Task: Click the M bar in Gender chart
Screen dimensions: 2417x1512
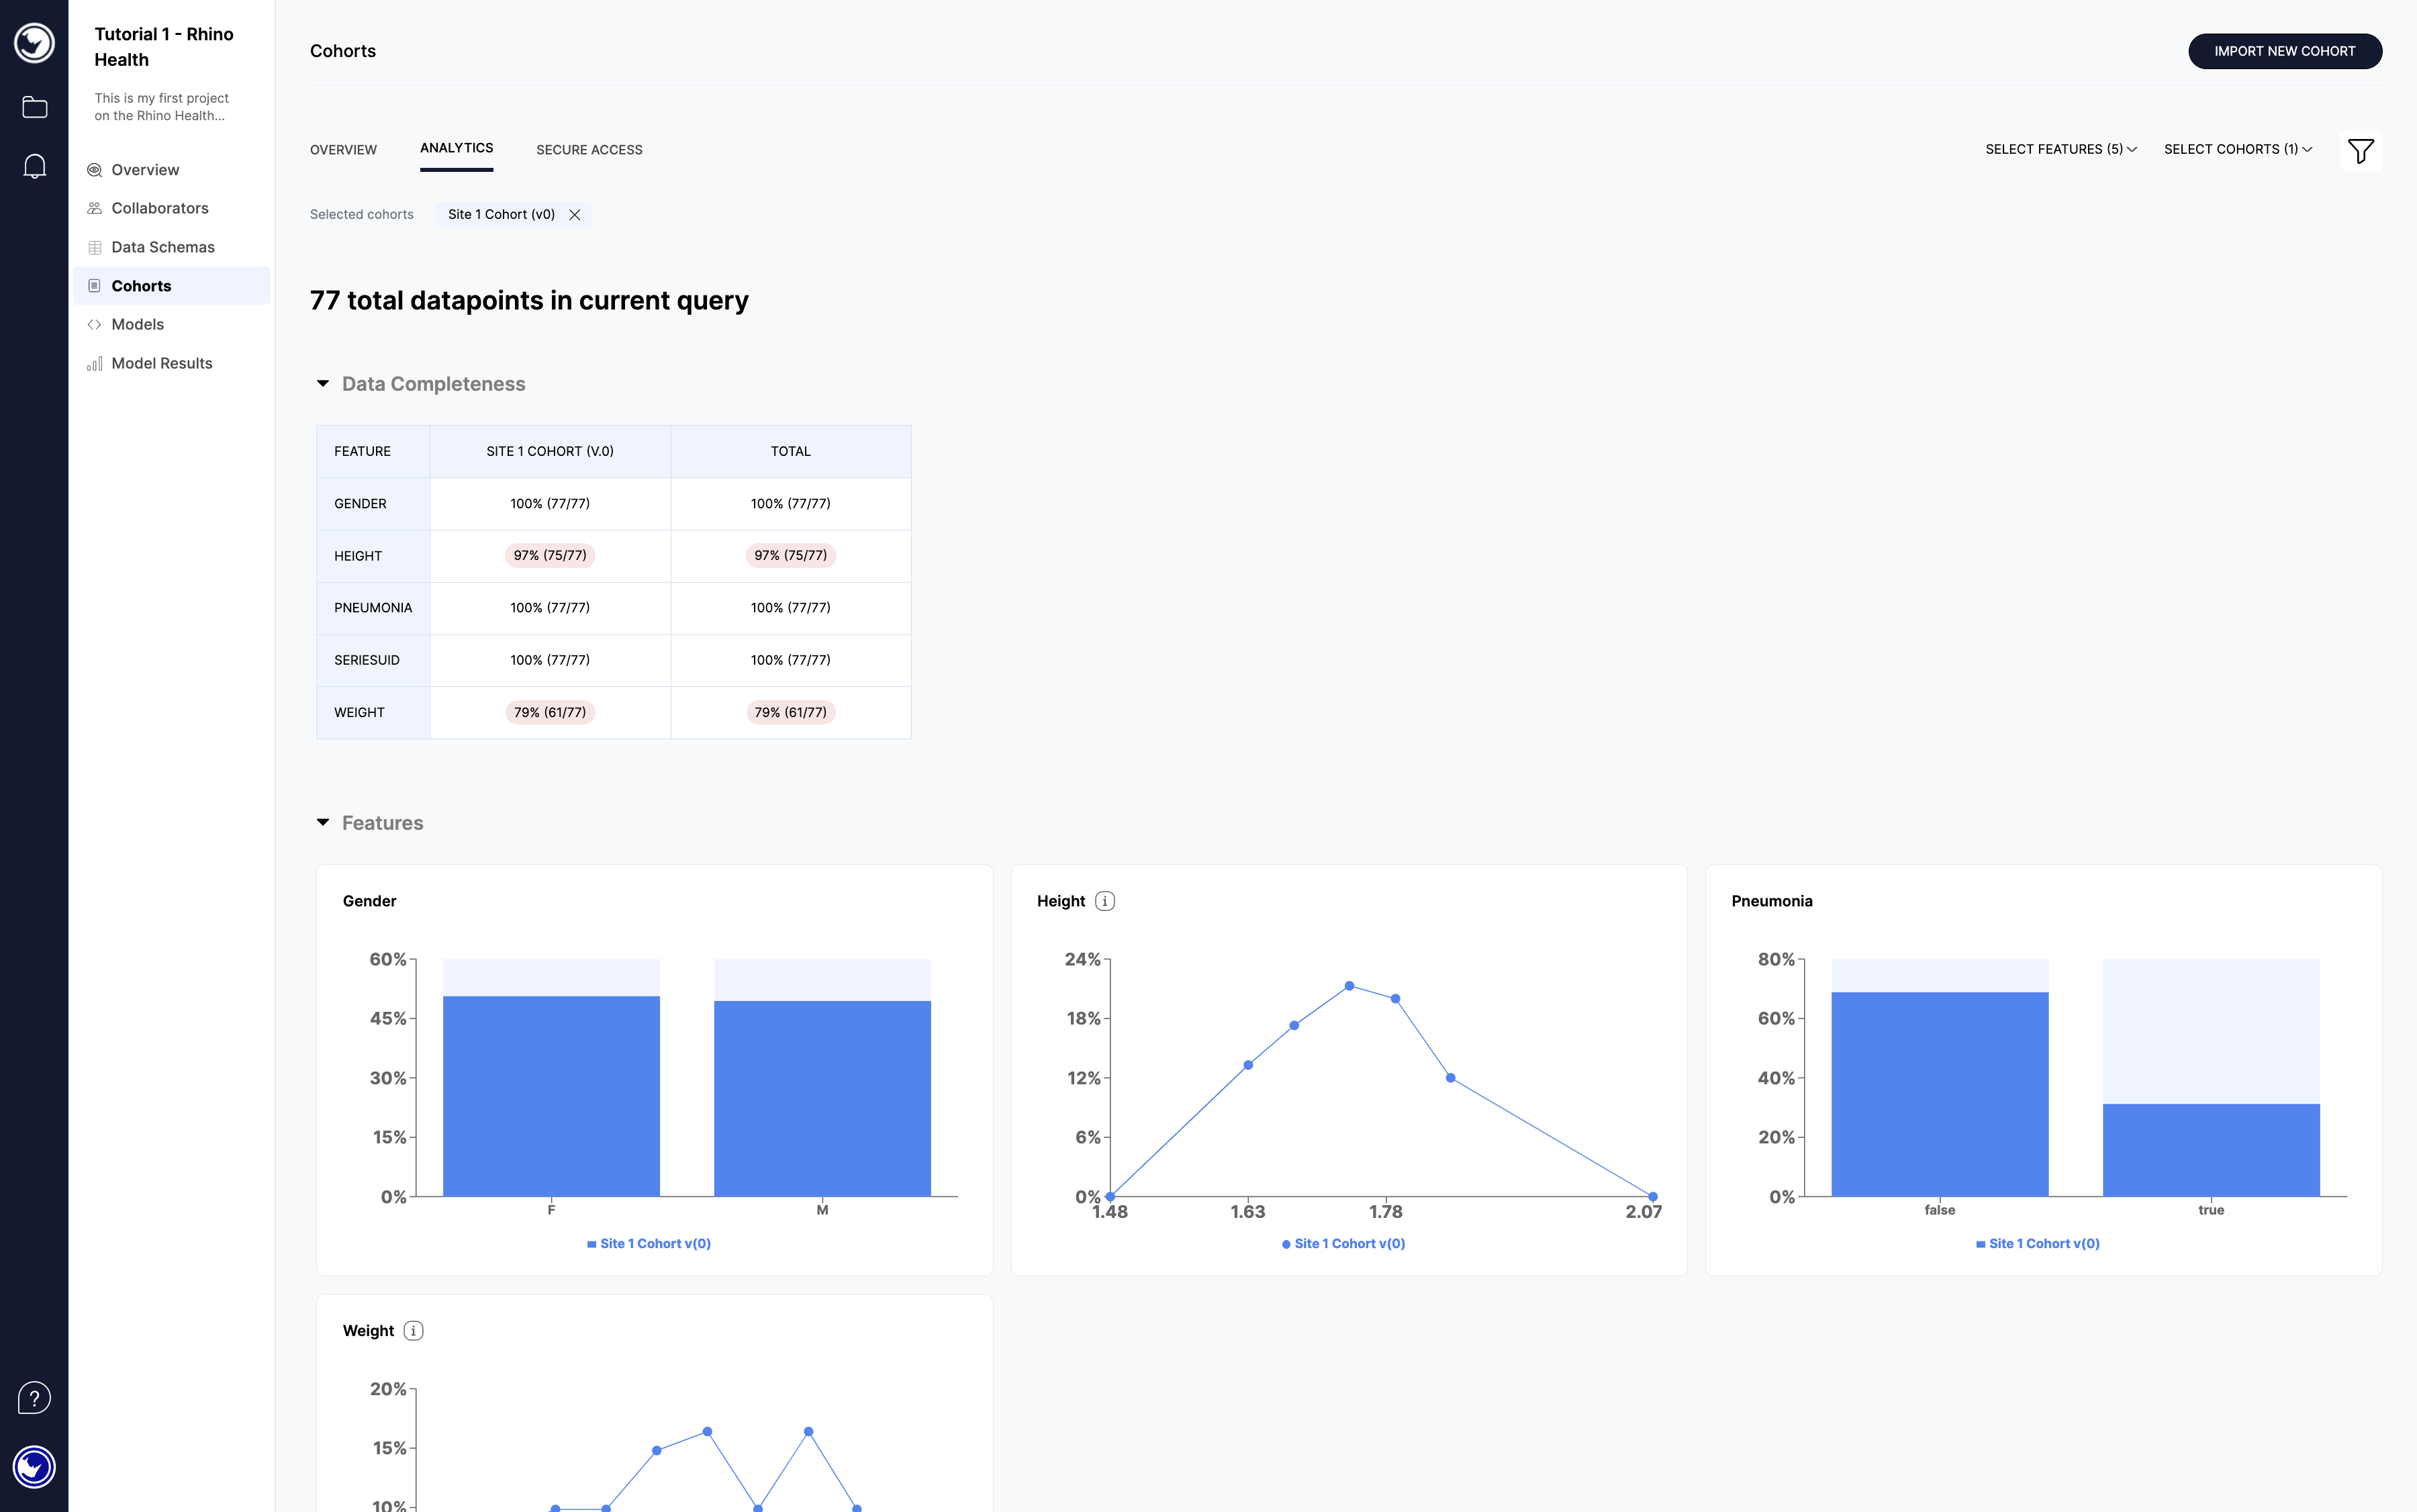Action: click(x=822, y=1098)
